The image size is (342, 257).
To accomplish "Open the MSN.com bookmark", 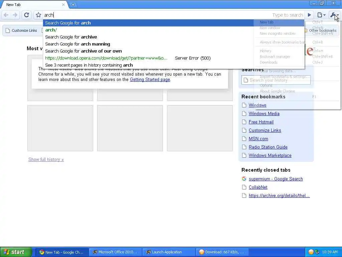I will [258, 139].
